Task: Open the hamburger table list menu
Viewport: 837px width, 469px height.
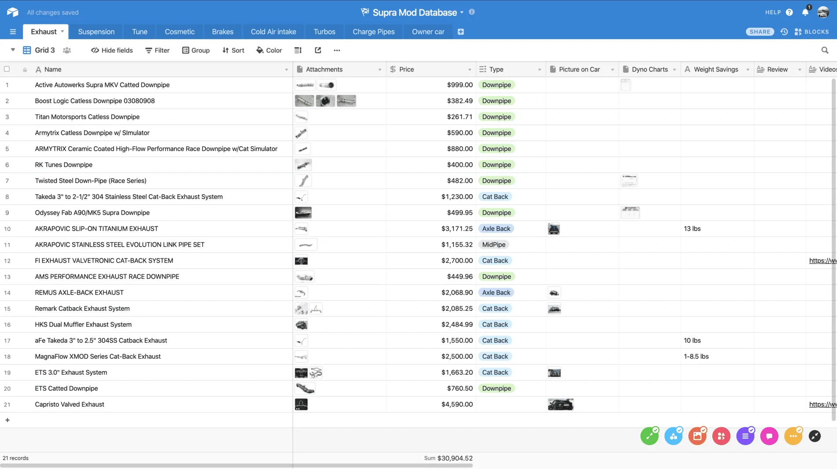Action: (13, 32)
